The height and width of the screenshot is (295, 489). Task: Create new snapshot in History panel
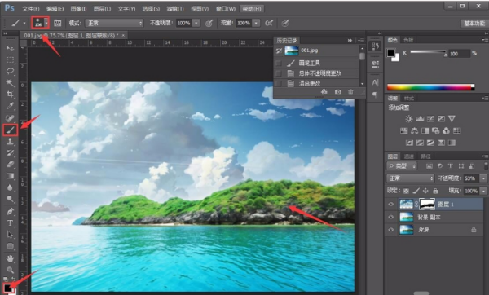[337, 92]
